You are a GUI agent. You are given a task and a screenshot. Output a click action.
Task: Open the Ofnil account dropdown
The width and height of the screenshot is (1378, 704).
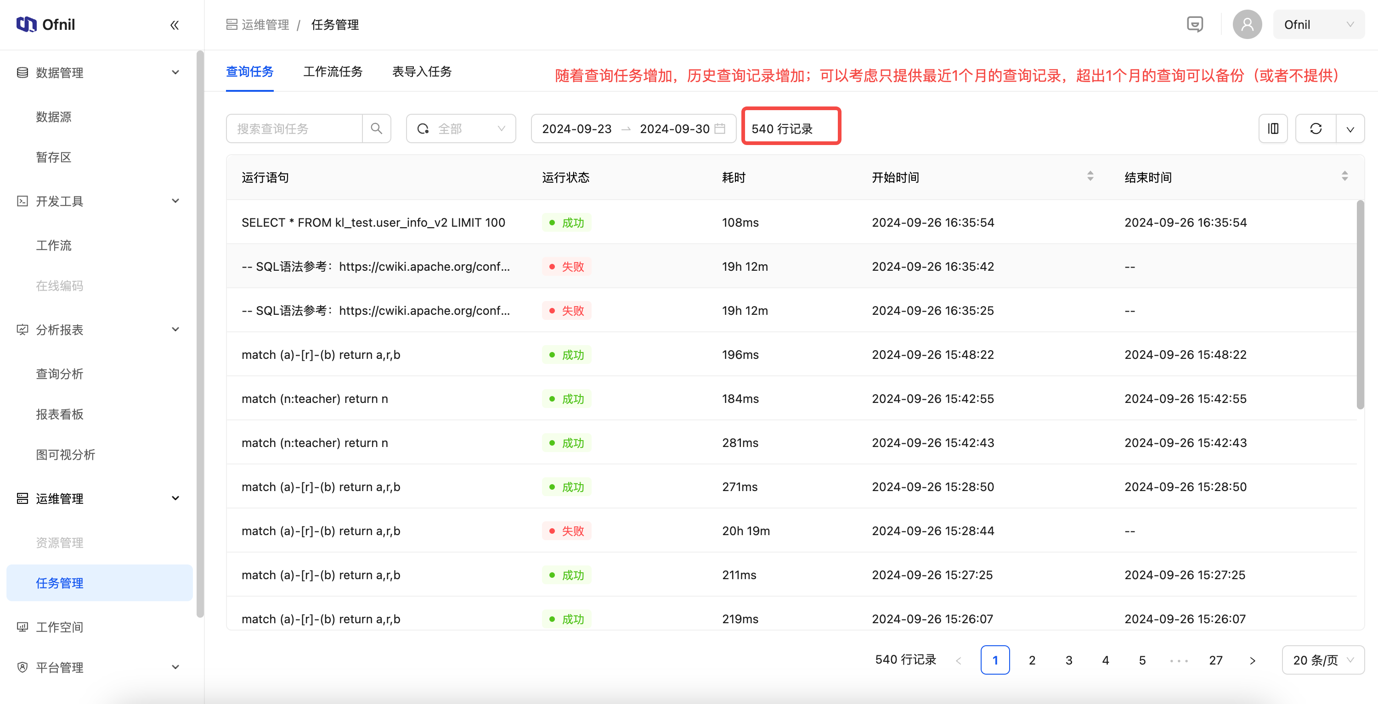click(1319, 25)
